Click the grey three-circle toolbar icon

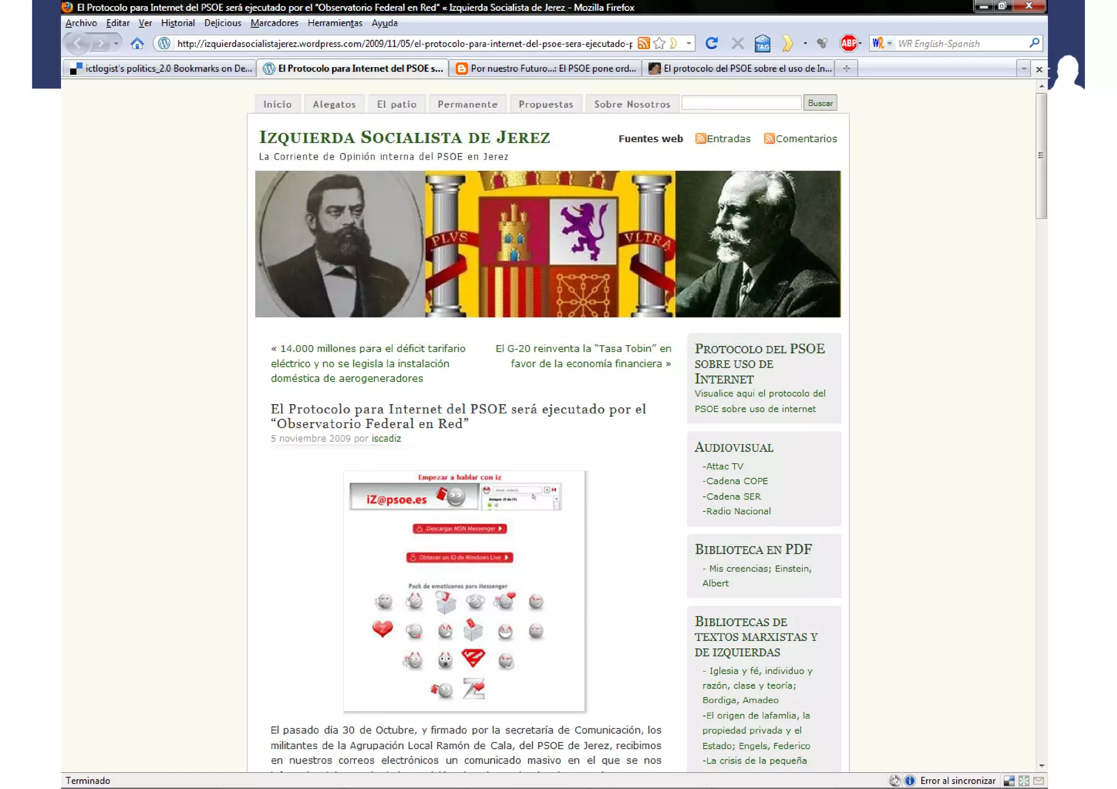[x=822, y=44]
